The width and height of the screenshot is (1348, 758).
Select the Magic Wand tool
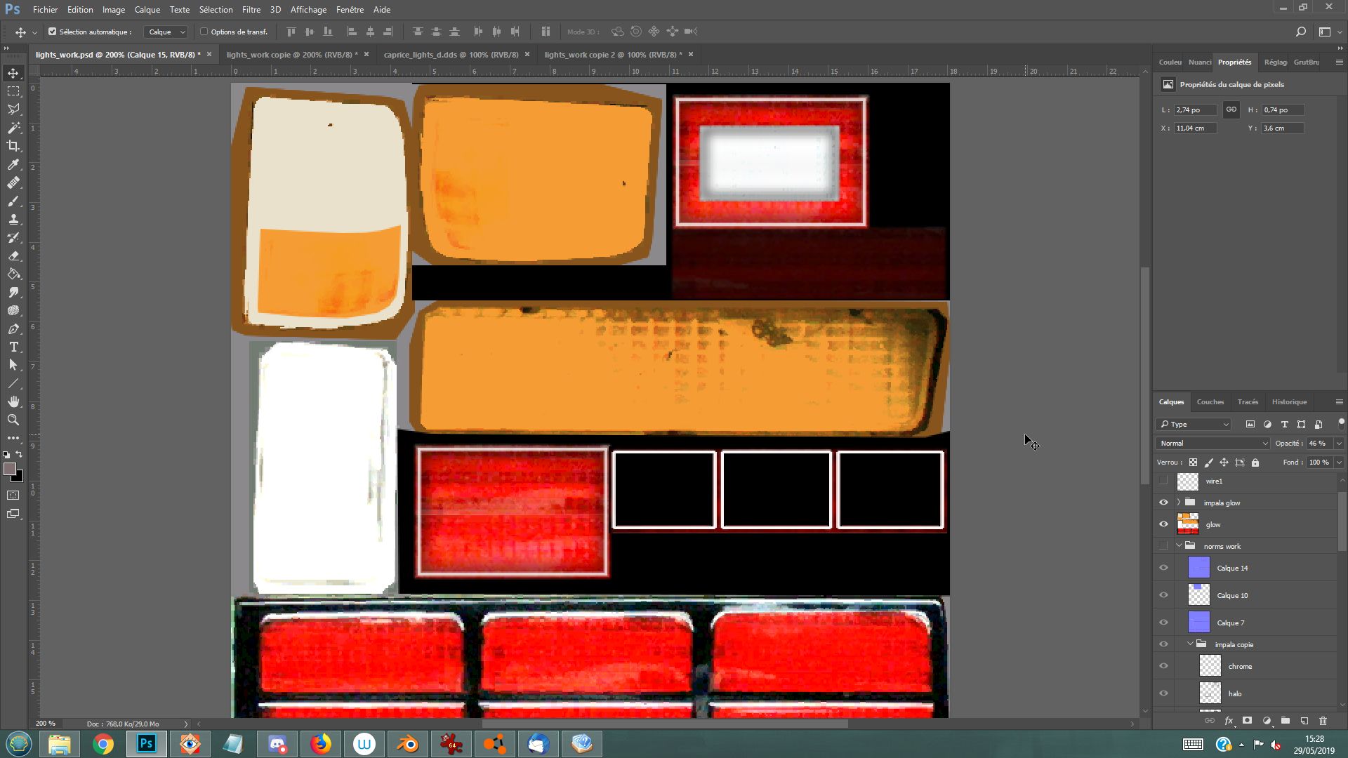point(13,128)
